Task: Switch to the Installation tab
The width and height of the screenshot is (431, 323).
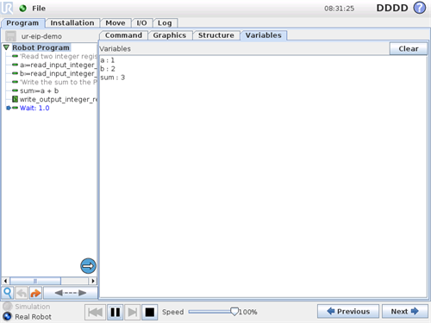Action: pos(72,23)
